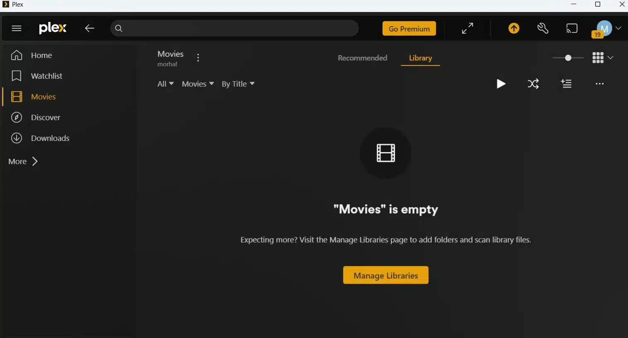Open settings via the wrench icon
This screenshot has height=338, width=628.
(543, 28)
